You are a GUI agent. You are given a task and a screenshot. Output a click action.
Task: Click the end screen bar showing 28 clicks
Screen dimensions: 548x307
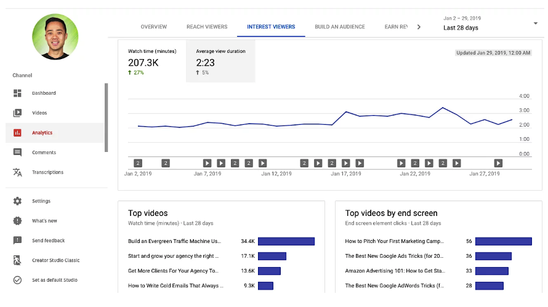pos(490,285)
